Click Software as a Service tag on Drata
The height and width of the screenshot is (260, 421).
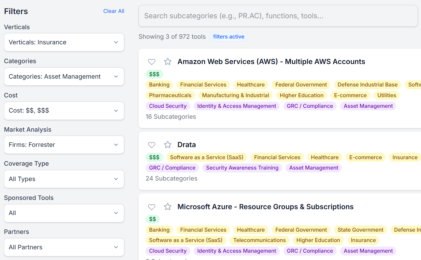207,158
